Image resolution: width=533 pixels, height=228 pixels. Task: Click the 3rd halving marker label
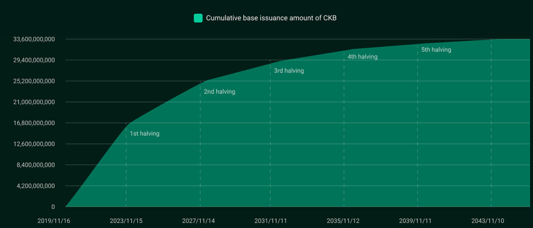(289, 71)
